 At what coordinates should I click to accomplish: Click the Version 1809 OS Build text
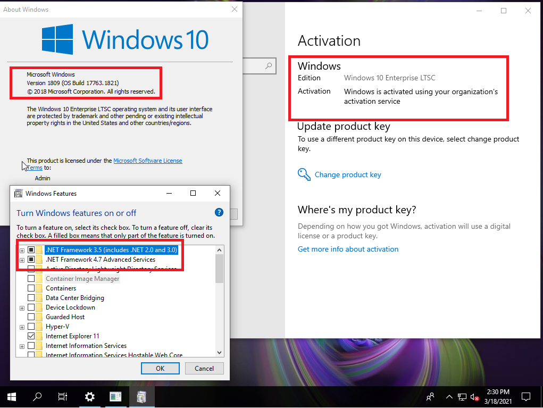73,83
